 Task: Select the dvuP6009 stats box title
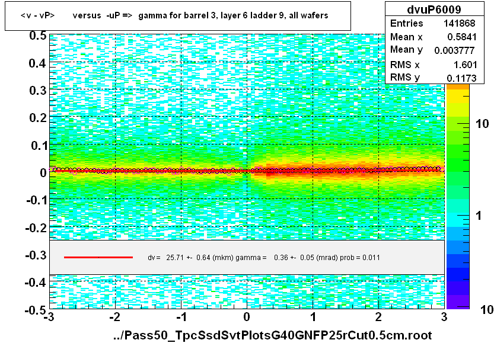point(434,9)
